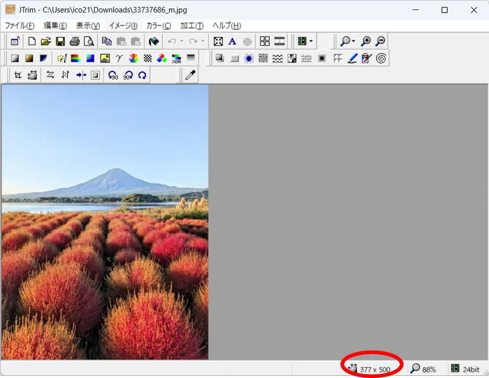Screen dimensions: 489x378
Task: Save the image with the floppy disk icon
Action: coord(60,41)
